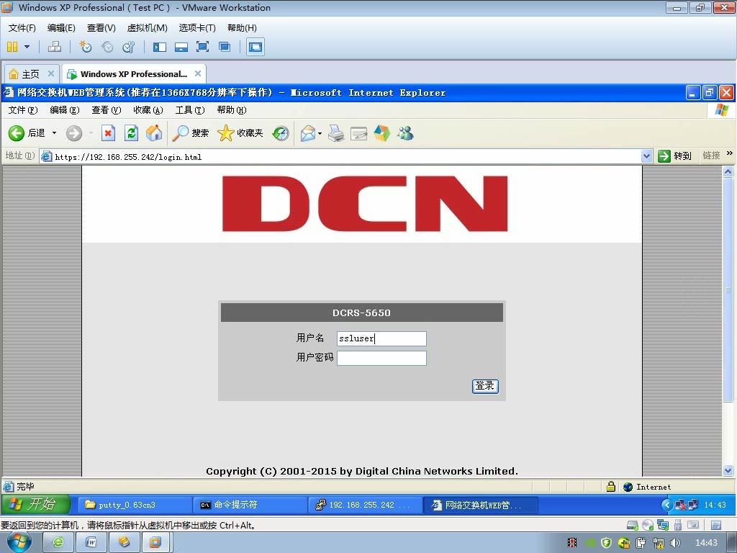This screenshot has height=553, width=737.
Task: Click the address bar URL field
Action: 341,156
